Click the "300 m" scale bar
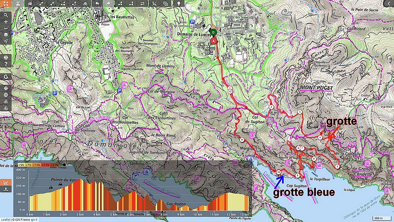This screenshot has width=394, height=222. (x=382, y=218)
